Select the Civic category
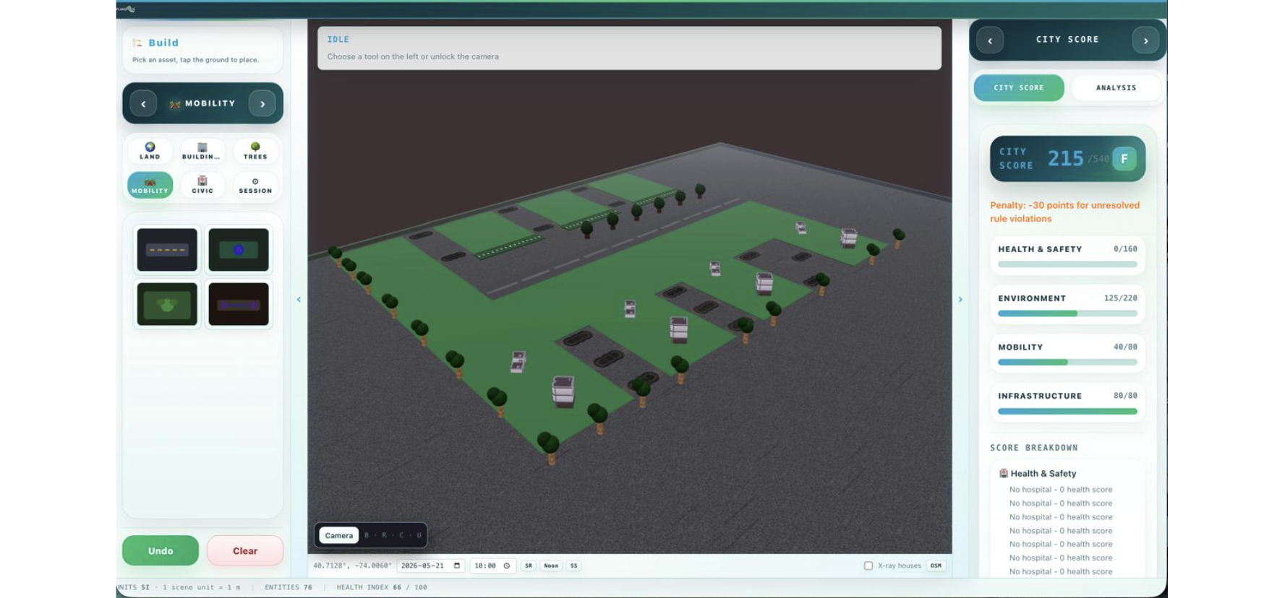1277x598 pixels. click(x=202, y=185)
